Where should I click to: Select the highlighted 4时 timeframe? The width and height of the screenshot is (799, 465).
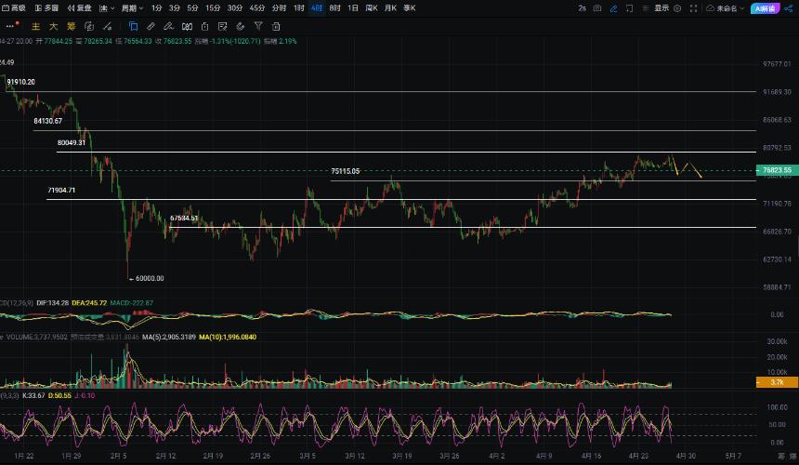317,8
